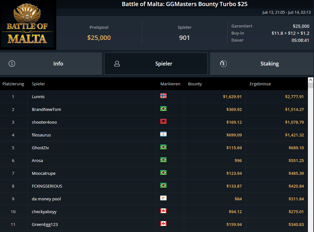314x232 pixels.
Task: Click Lunnis result $2,777.91
Action: pyautogui.click(x=294, y=97)
